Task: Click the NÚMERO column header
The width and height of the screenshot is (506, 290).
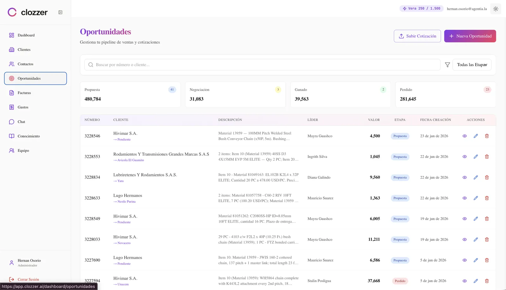Action: pyautogui.click(x=92, y=120)
